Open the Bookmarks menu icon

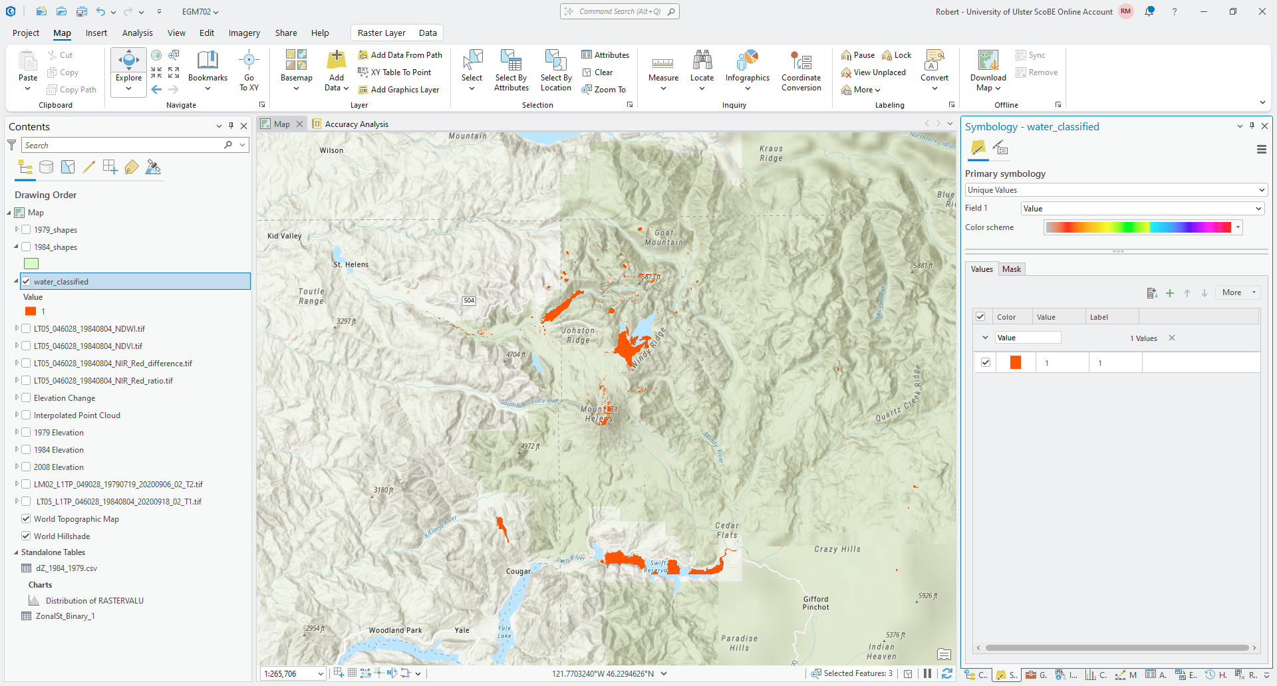208,61
